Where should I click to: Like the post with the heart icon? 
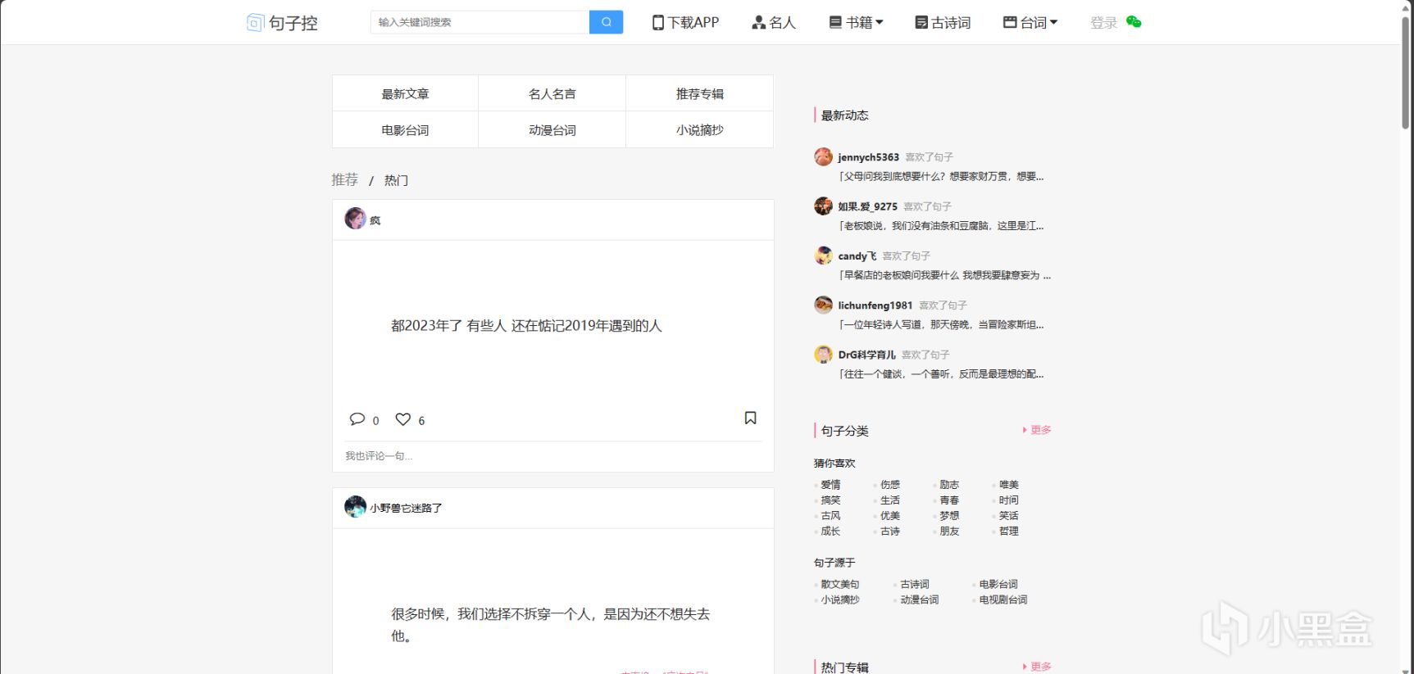(x=402, y=419)
